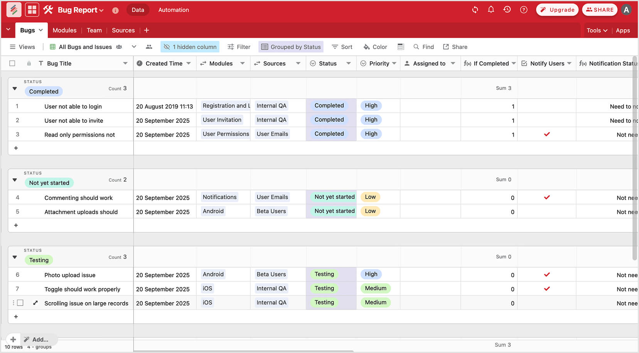Collapse the Completed status group
639x353 pixels.
pos(15,89)
